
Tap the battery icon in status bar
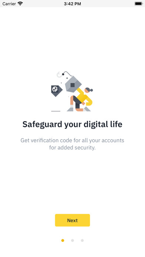[139, 4]
